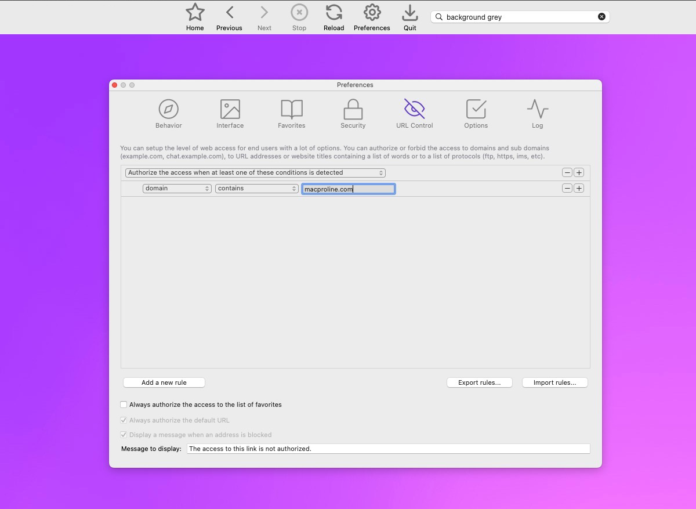Image resolution: width=696 pixels, height=509 pixels.
Task: Click the Stop loading icon
Action: pyautogui.click(x=299, y=12)
